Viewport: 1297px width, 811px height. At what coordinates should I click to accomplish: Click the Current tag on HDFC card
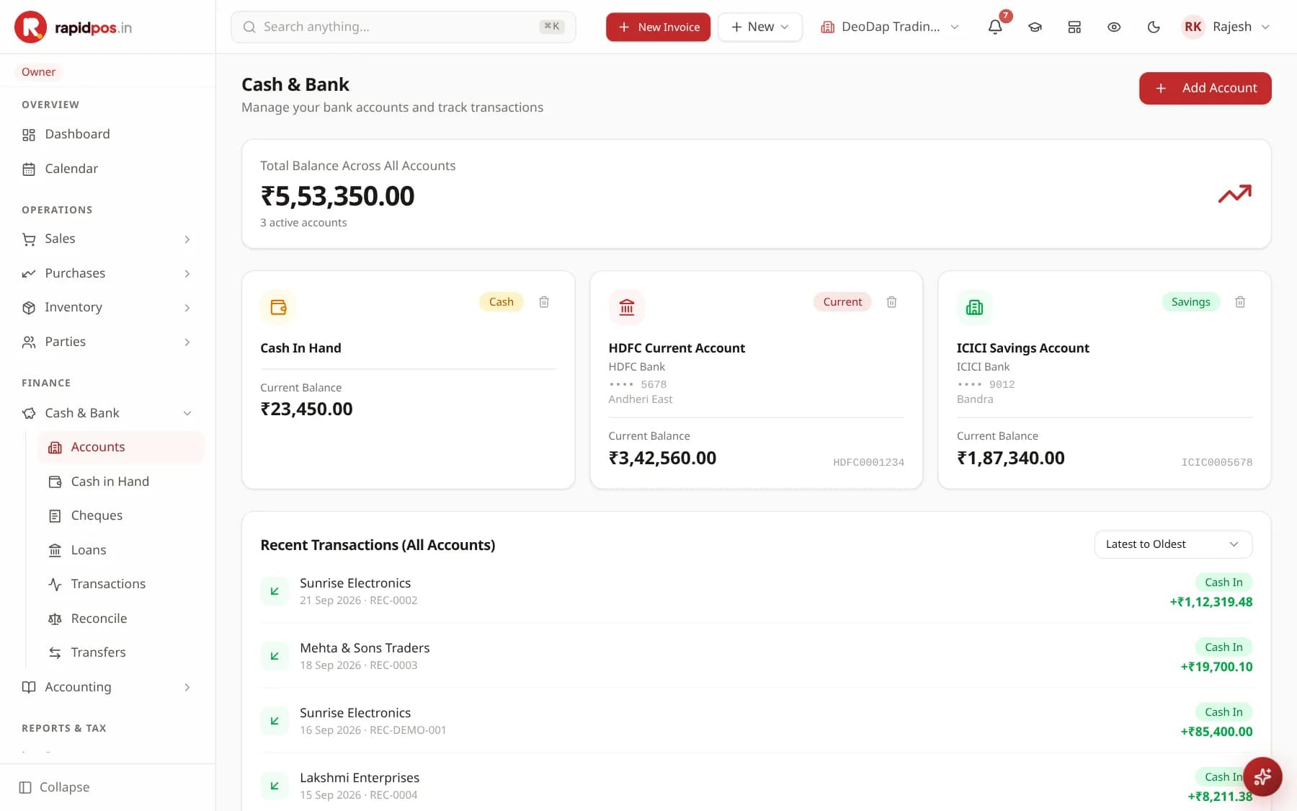tap(842, 302)
